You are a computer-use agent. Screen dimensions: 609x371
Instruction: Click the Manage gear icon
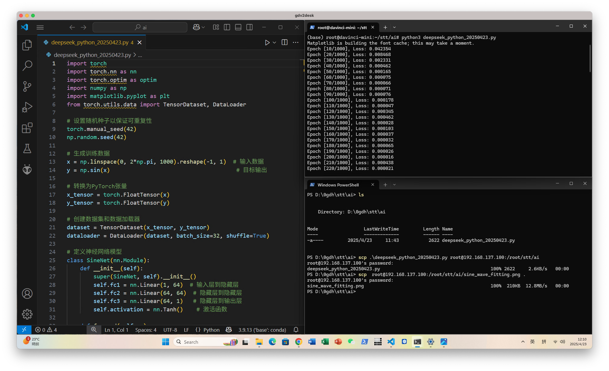[x=27, y=314]
